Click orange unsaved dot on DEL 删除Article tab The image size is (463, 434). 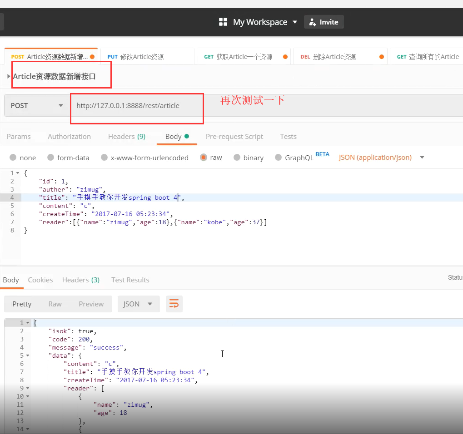point(382,57)
